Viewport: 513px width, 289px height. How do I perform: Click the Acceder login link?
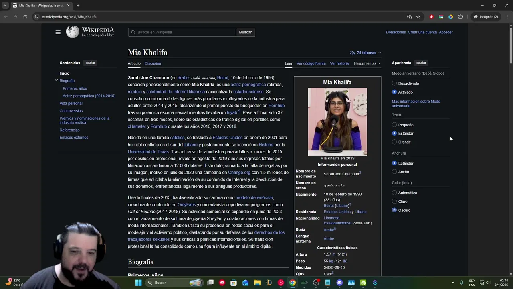(446, 32)
